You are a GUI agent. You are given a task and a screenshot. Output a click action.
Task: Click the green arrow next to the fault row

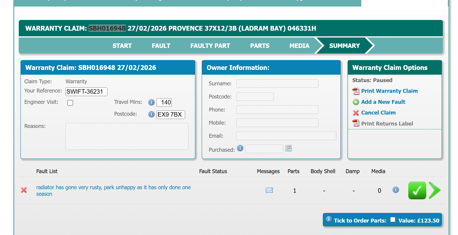(x=434, y=190)
